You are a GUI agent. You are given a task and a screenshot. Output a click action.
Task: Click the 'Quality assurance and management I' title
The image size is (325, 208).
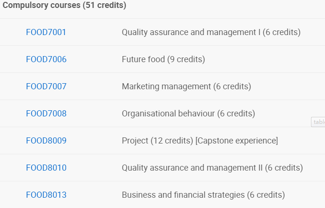pos(191,32)
